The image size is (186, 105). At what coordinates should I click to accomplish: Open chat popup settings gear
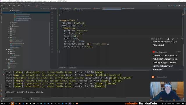tap(173, 39)
